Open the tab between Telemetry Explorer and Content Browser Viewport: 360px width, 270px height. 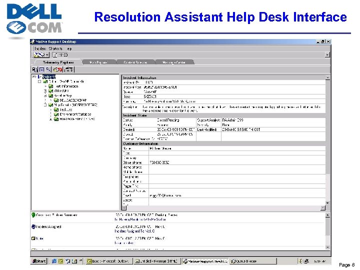98,62
